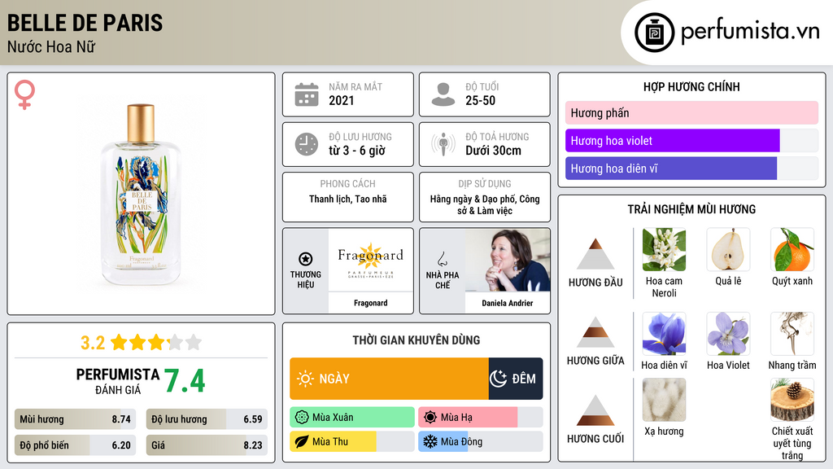The image size is (833, 469).
Task: Click the Giá 8.23 score bar
Action: tap(207, 445)
